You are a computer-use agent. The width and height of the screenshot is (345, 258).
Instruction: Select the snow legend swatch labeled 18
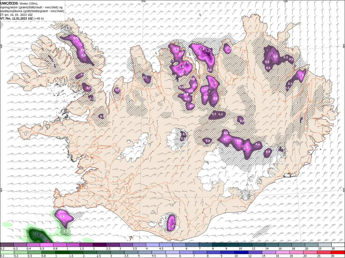(298, 245)
